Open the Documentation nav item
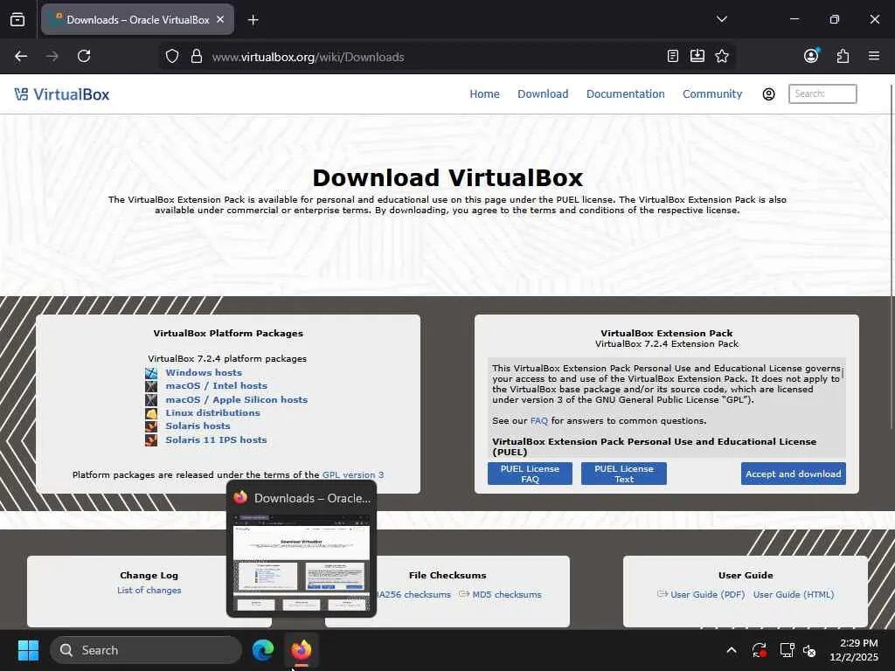This screenshot has width=895, height=671. [625, 94]
